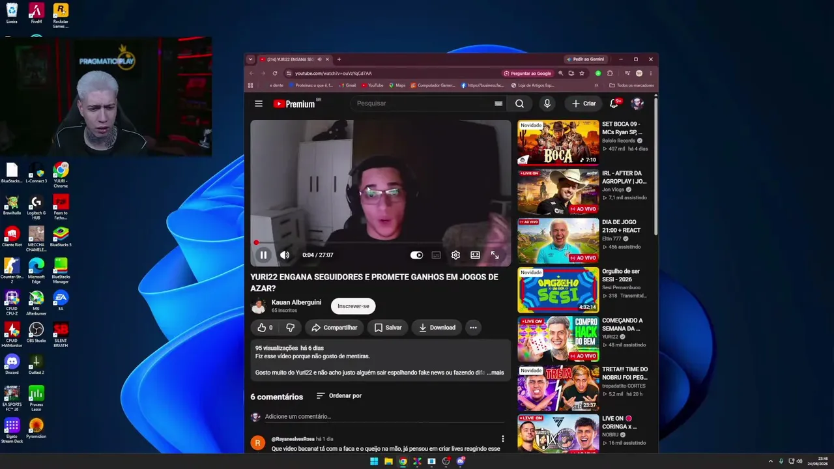Open the SET BOCA 09 video thumbnail
Screen dimensions: 834x469
558,142
